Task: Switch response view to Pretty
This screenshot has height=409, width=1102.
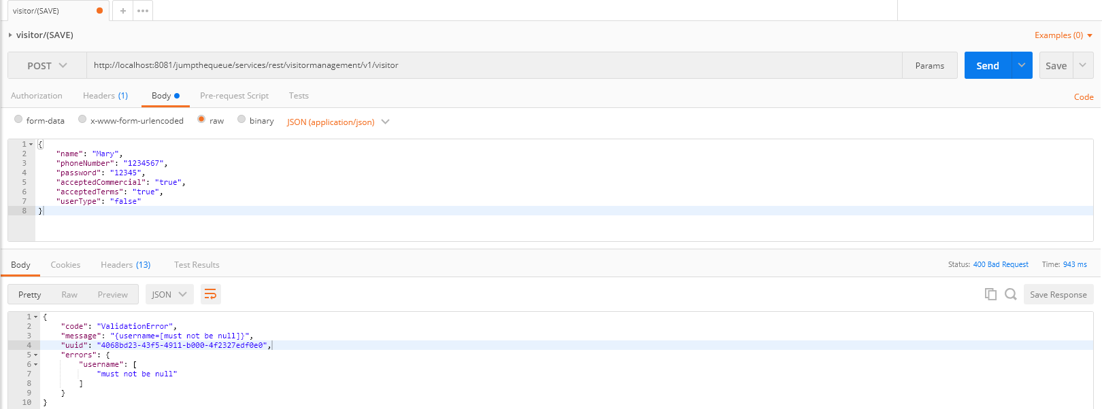Action: pyautogui.click(x=30, y=294)
